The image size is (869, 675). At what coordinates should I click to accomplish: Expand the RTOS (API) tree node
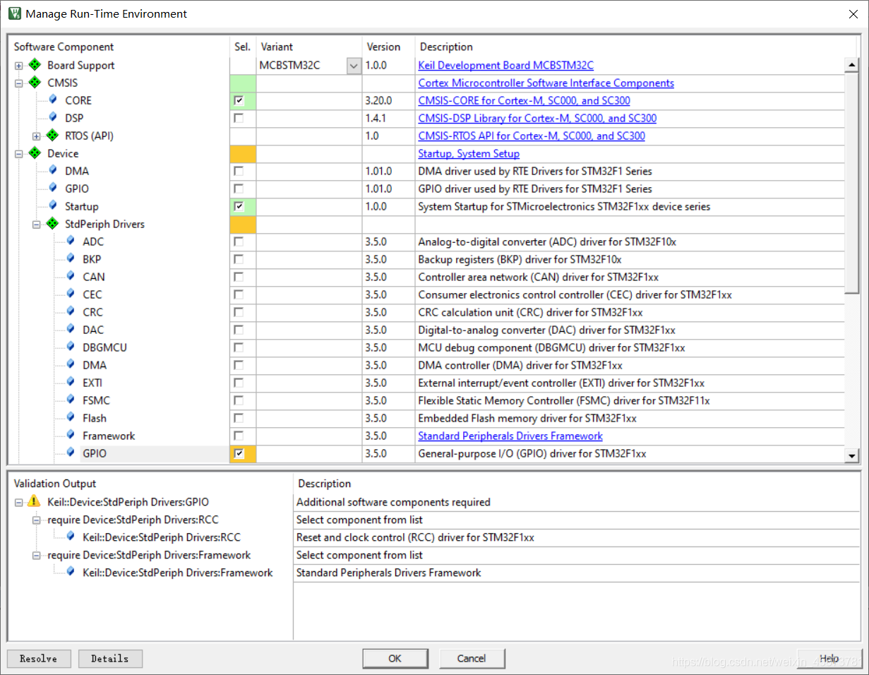point(37,136)
